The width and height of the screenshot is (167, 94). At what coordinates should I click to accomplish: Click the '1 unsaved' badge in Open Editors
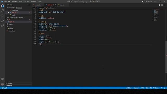(19, 8)
